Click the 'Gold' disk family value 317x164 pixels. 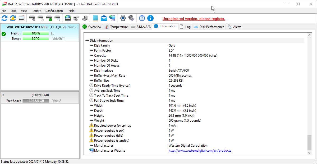(172, 46)
